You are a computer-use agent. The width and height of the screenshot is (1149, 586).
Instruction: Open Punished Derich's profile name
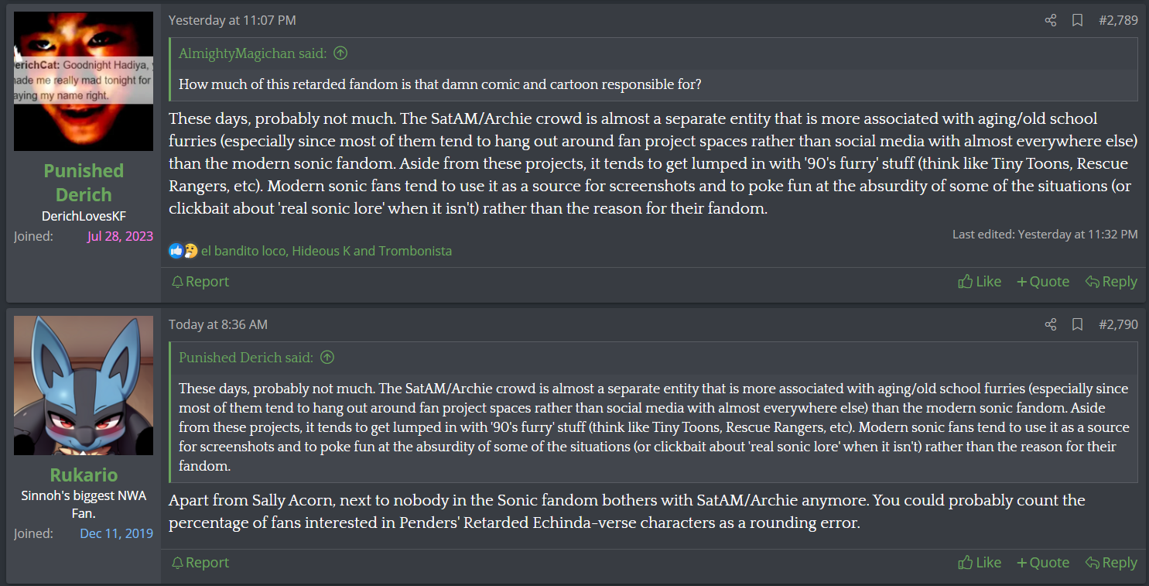coord(84,183)
